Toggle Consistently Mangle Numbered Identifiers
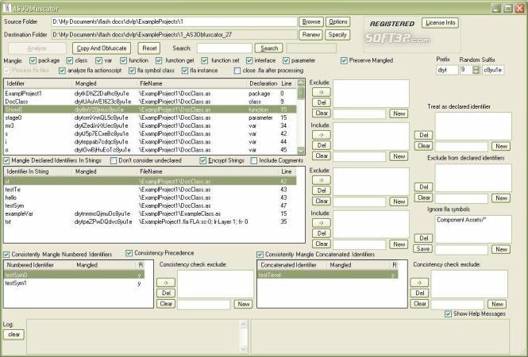 point(6,255)
